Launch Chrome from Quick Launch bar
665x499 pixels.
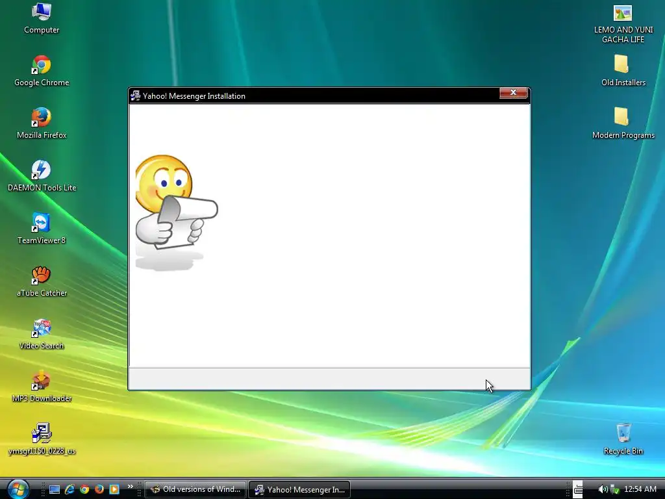coord(84,489)
